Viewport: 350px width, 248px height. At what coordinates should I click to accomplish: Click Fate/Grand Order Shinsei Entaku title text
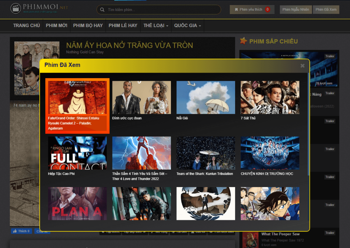[74, 123]
